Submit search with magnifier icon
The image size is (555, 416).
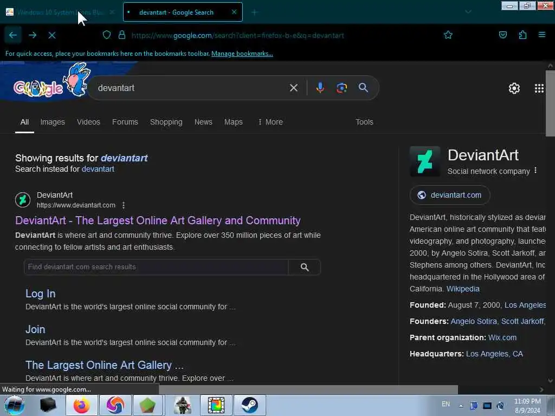pos(363,88)
